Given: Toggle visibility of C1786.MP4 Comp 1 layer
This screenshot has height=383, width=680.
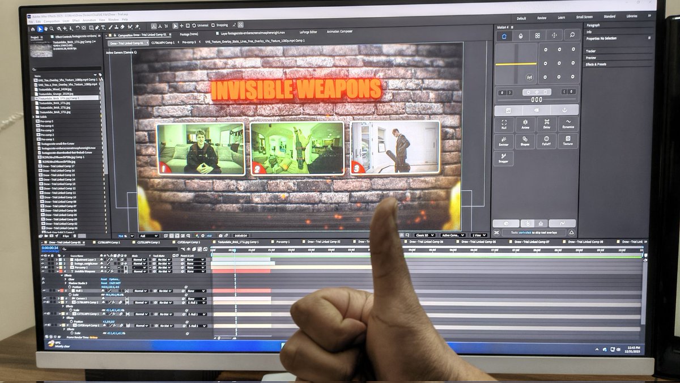Looking at the screenshot, I should 45,303.
